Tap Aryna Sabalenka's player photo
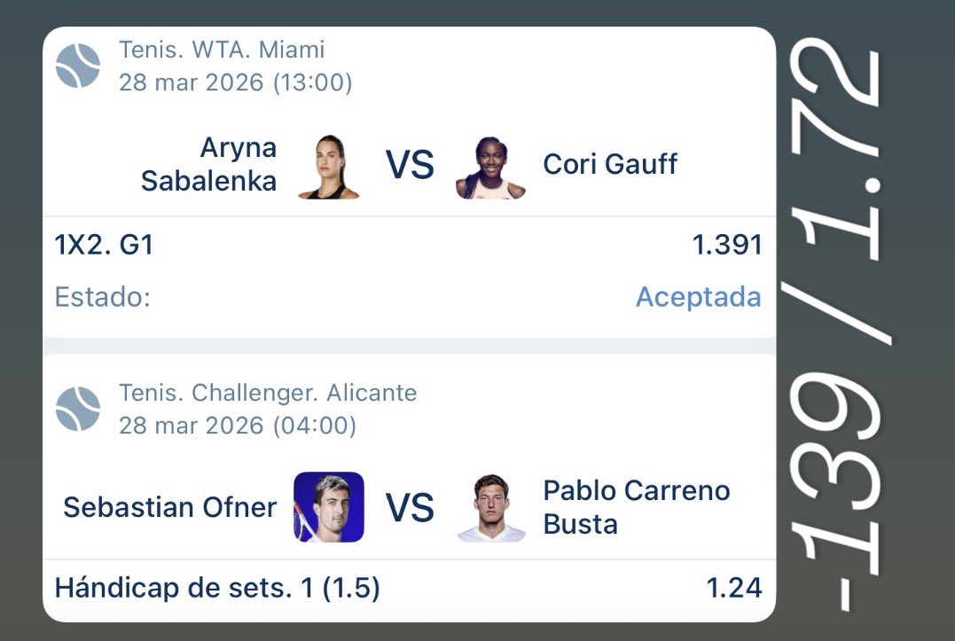This screenshot has height=641, width=955. (328, 166)
